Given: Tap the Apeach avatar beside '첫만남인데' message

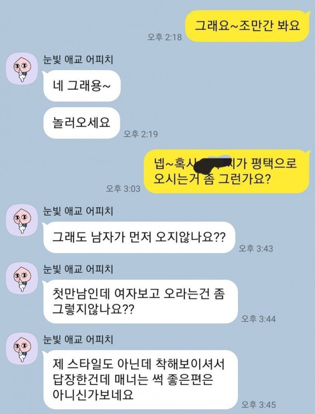Looking at the screenshot, I should tap(22, 278).
